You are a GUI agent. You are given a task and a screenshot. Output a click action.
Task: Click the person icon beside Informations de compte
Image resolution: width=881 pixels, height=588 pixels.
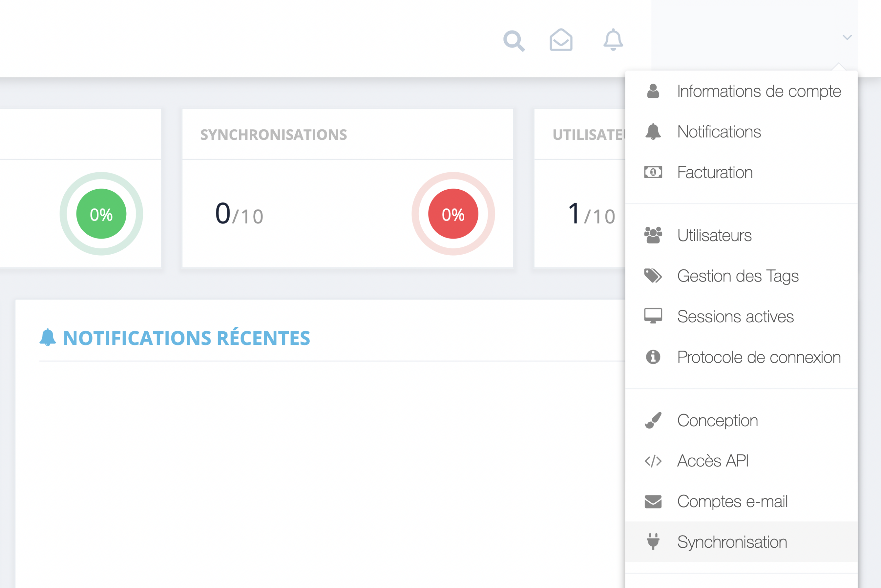653,91
